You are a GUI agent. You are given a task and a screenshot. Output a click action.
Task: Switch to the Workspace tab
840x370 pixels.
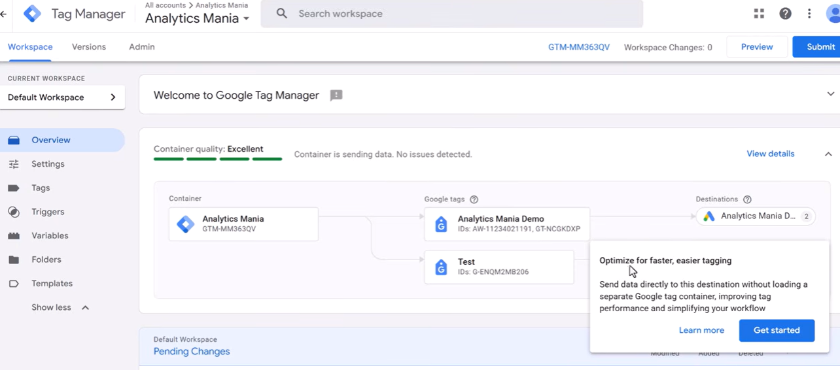pos(30,47)
